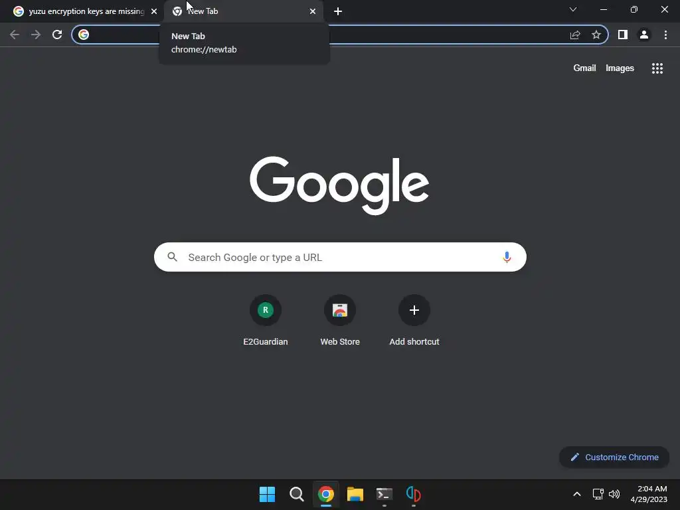
Task: Open Google Images link
Action: click(x=620, y=68)
